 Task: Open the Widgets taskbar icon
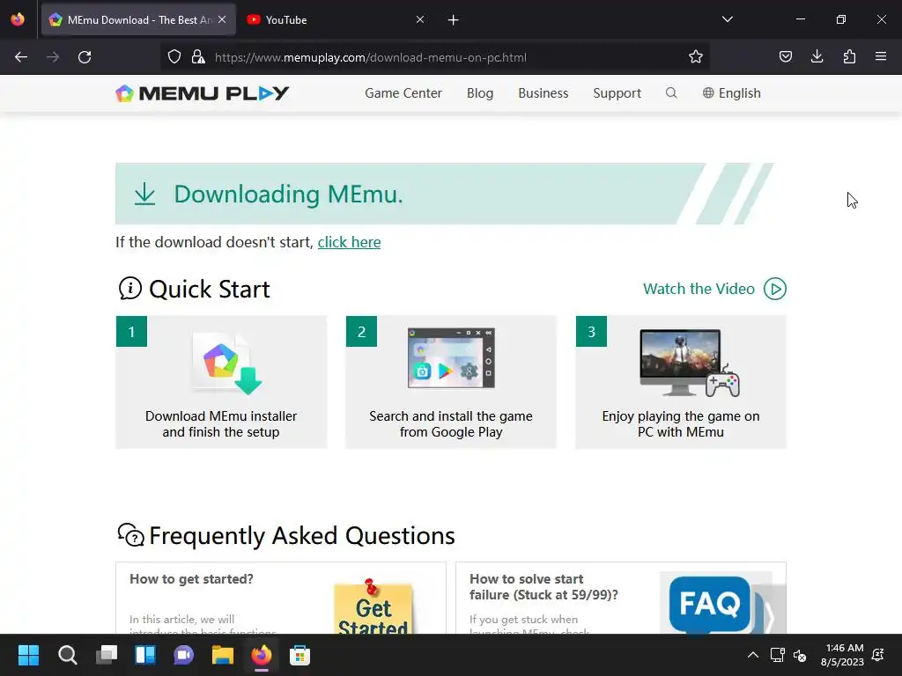pos(145,655)
